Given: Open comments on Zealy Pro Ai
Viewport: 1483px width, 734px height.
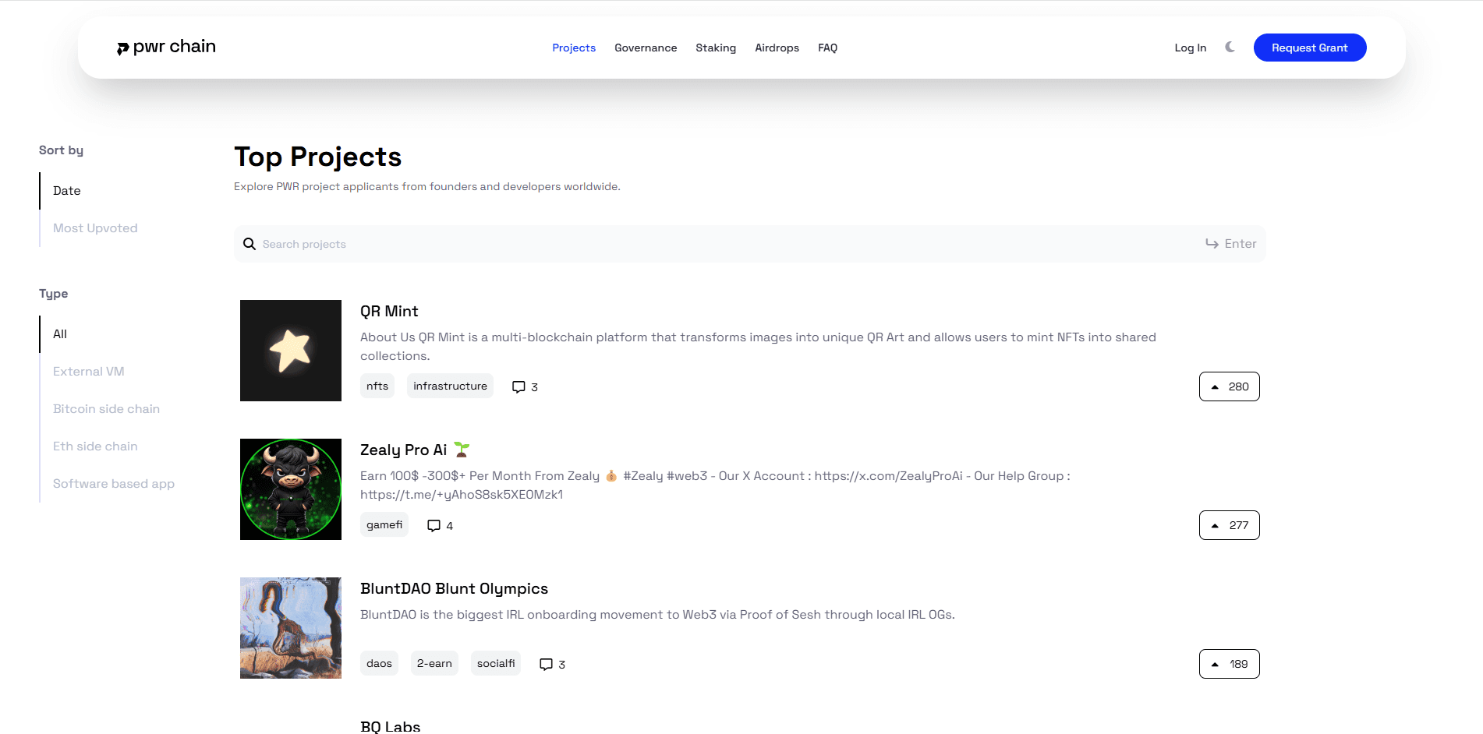Looking at the screenshot, I should (x=439, y=524).
